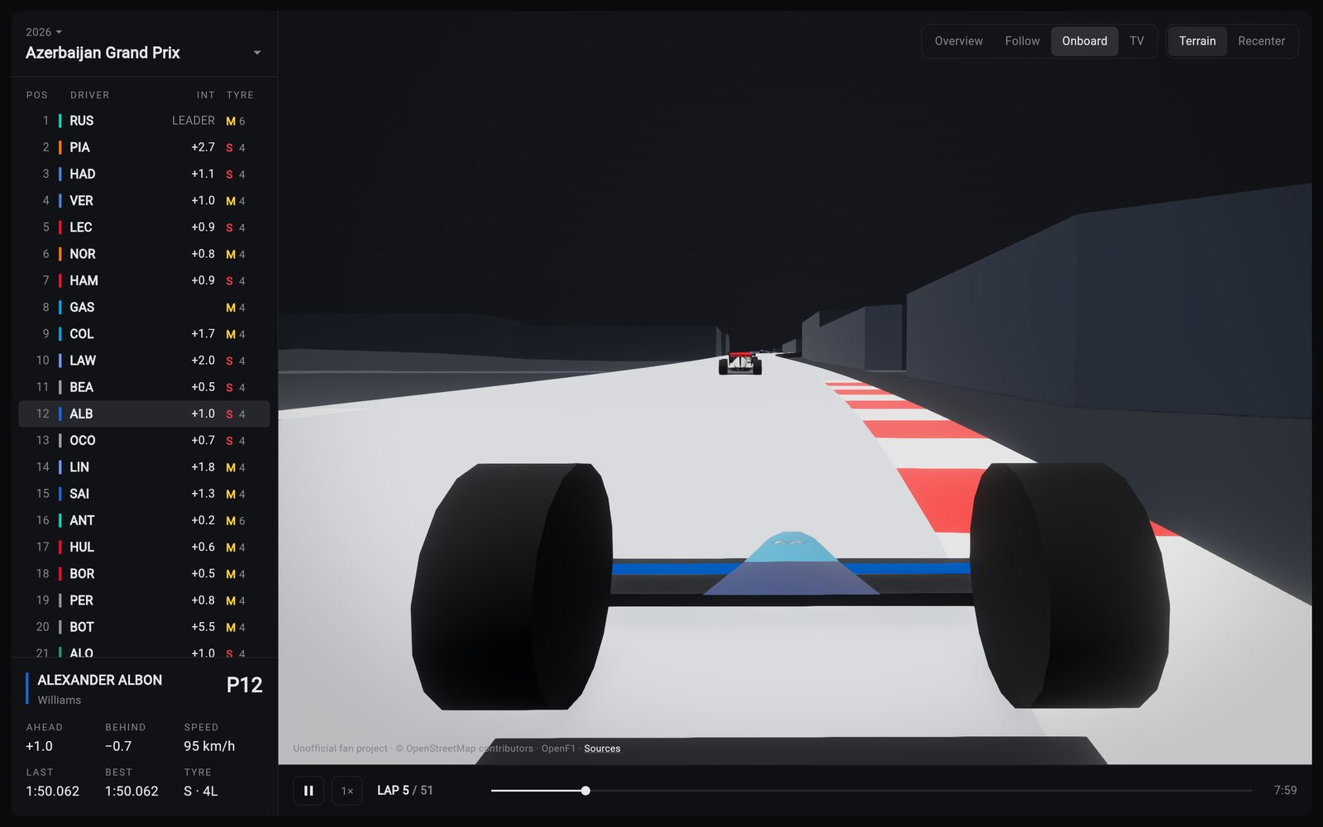The width and height of the screenshot is (1323, 827).
Task: Open the 2026 season dropdown
Action: tap(44, 32)
